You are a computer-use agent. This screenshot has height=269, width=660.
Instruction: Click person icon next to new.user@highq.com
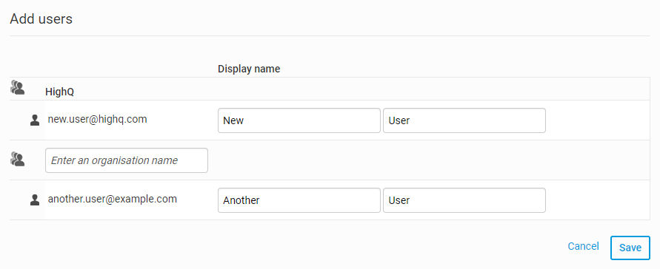tap(35, 120)
